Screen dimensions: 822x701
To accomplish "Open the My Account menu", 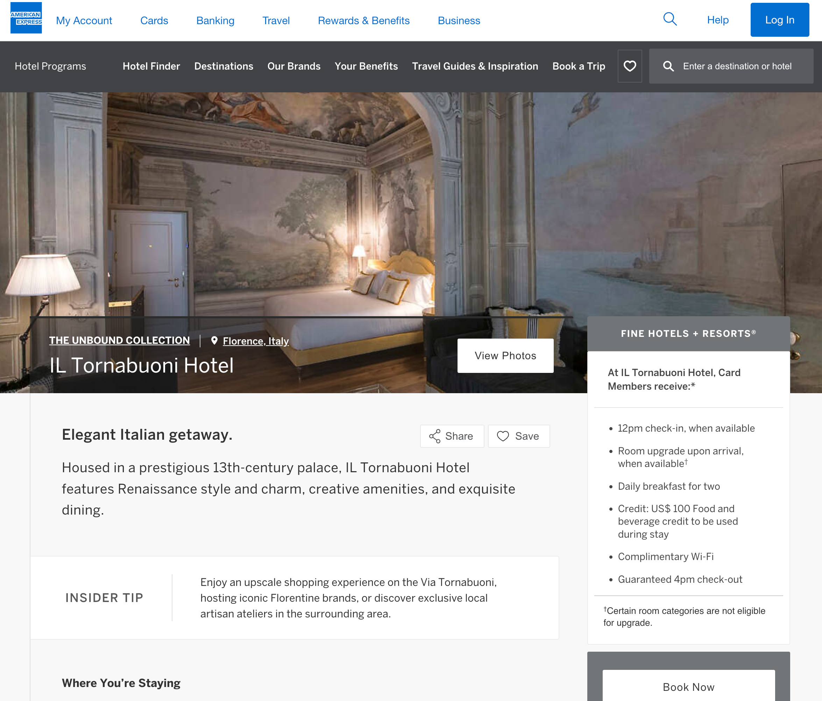I will [x=84, y=21].
